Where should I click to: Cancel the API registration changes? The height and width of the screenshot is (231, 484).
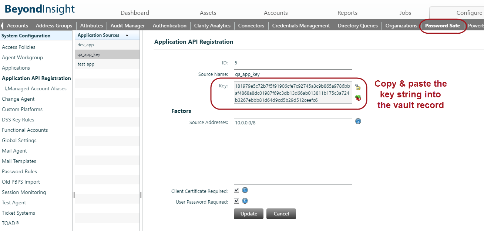tap(281, 214)
